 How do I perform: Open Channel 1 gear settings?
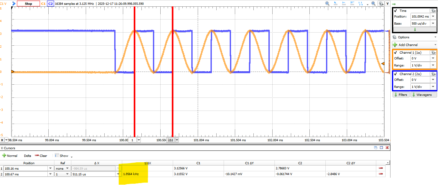coord(433,52)
